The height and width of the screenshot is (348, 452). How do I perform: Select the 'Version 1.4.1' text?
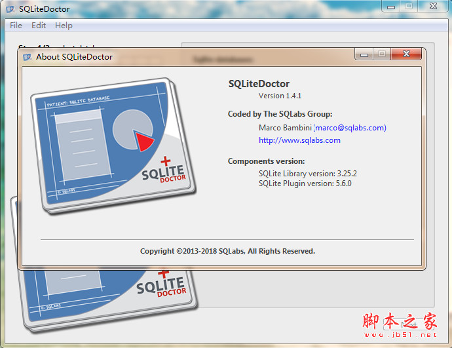[280, 96]
